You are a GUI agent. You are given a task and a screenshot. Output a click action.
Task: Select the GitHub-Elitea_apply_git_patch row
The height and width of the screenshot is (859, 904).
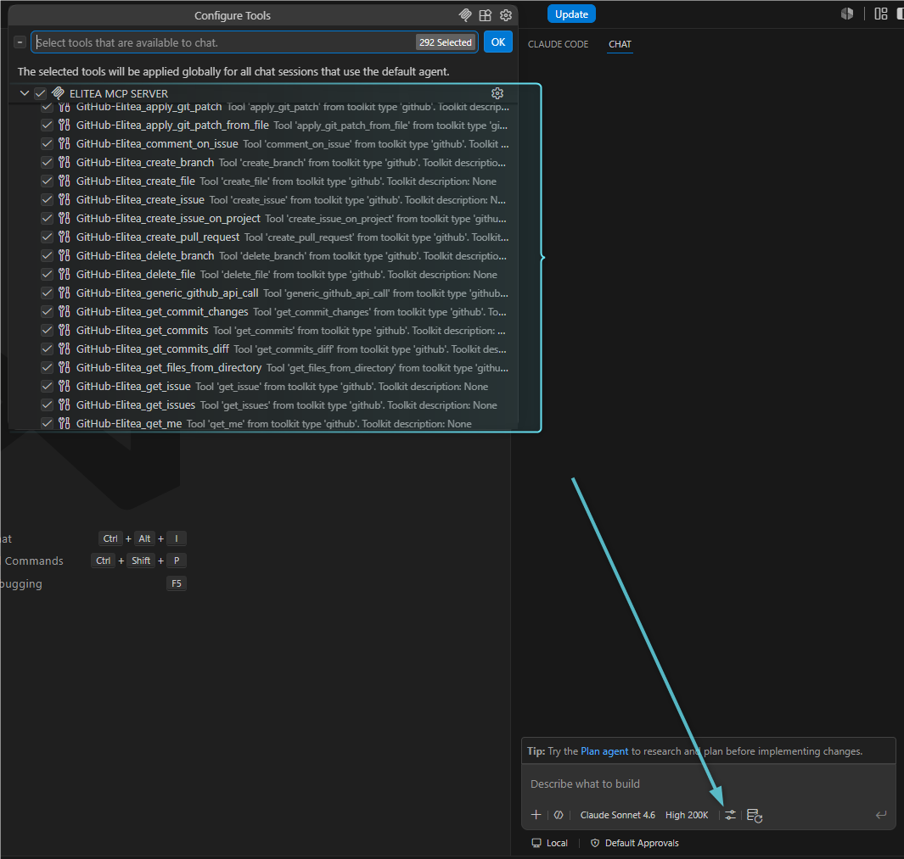coord(263,107)
